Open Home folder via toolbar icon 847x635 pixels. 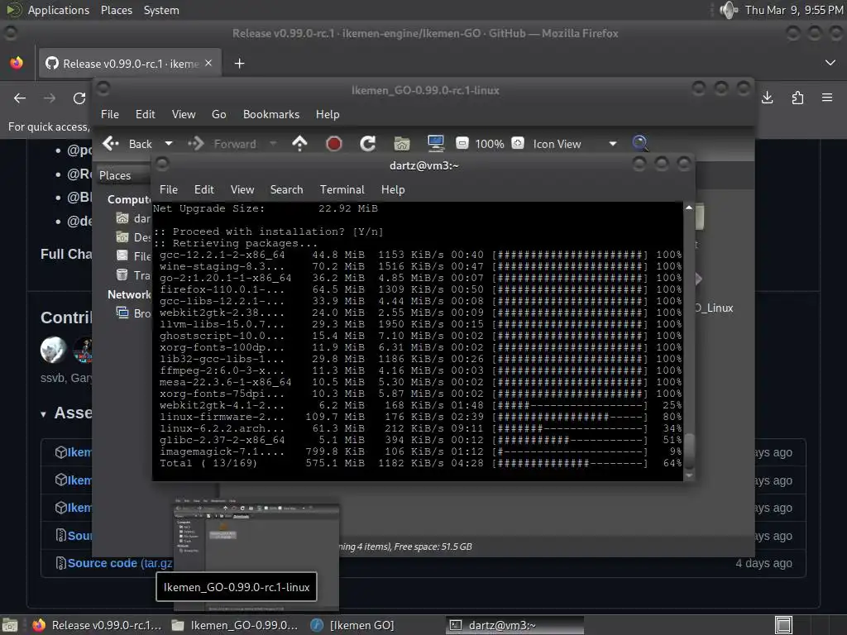click(x=402, y=144)
